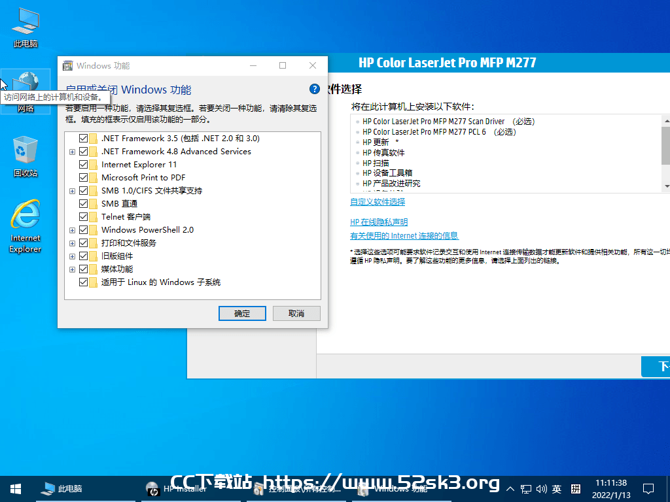Image resolution: width=670 pixels, height=502 pixels.
Task: Click the 英 input language indicator
Action: point(556,489)
